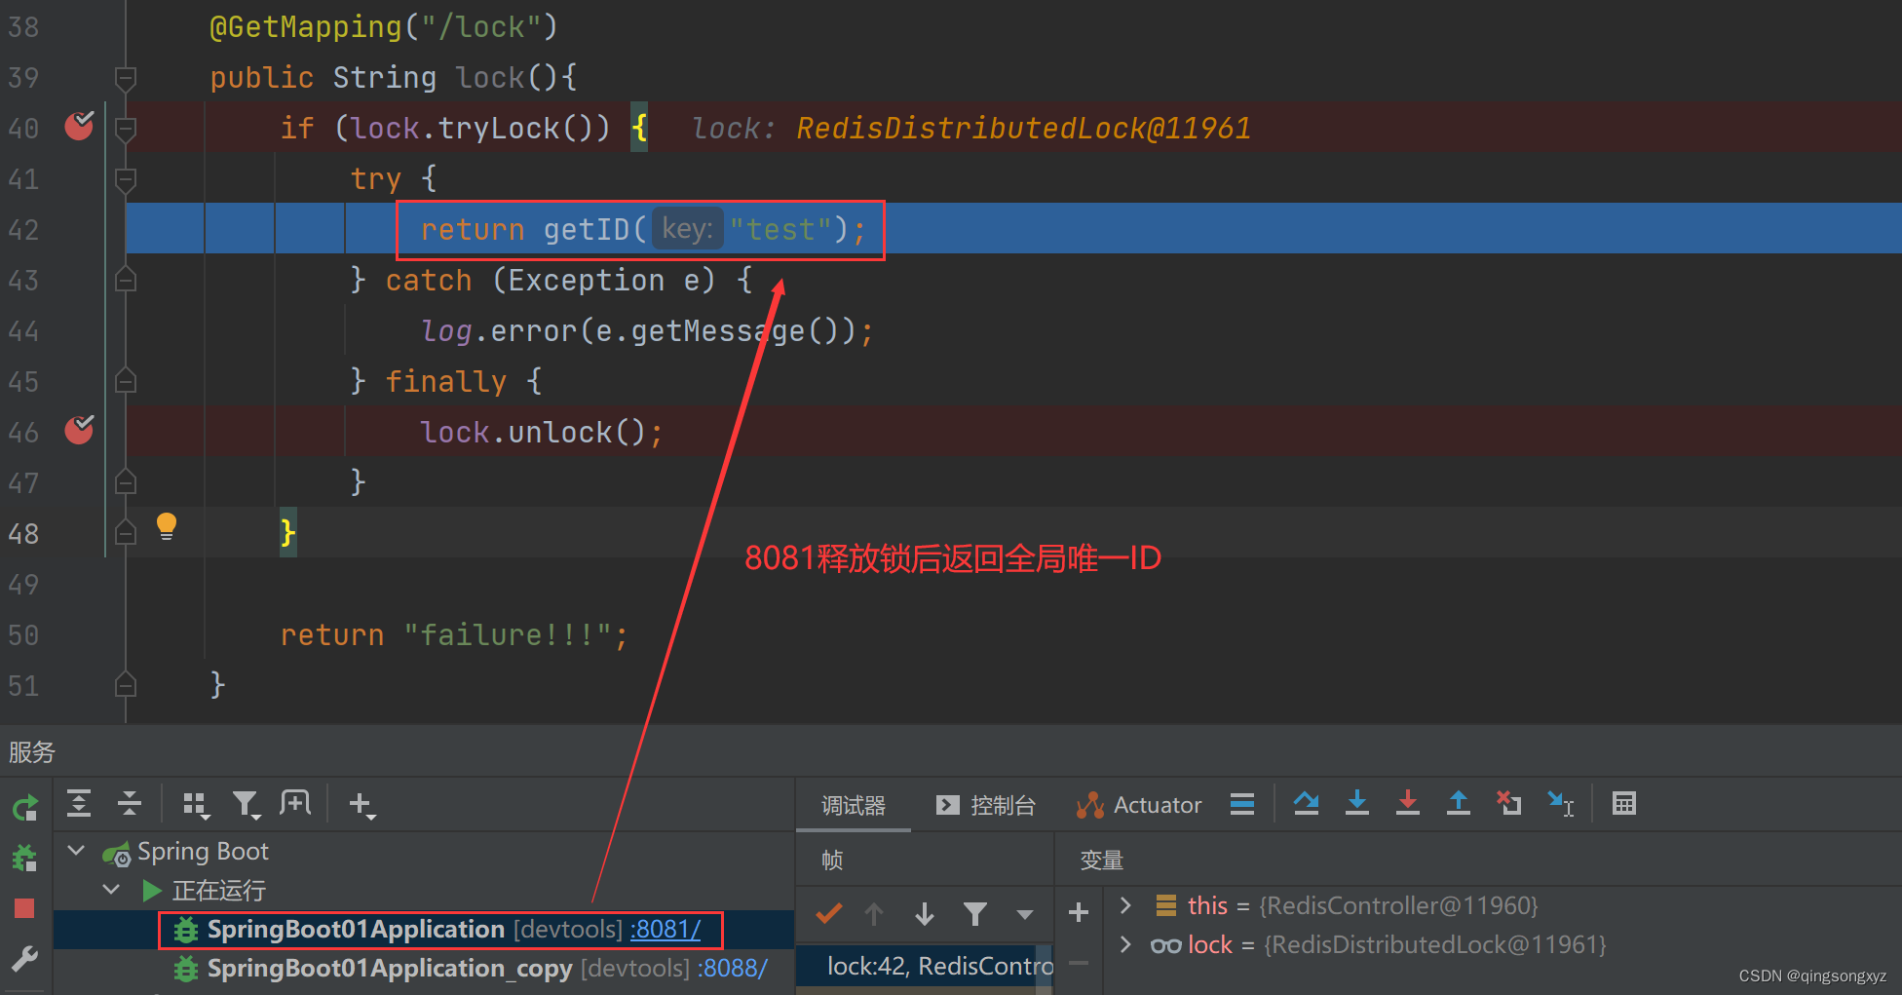
Task: Collapse the code fold at line 39
Action: coord(126,77)
